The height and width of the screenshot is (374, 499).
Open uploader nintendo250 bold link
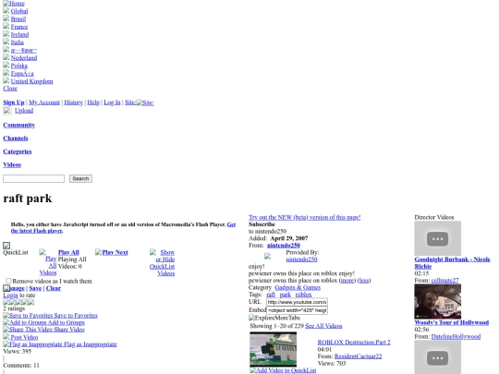pos(284,246)
